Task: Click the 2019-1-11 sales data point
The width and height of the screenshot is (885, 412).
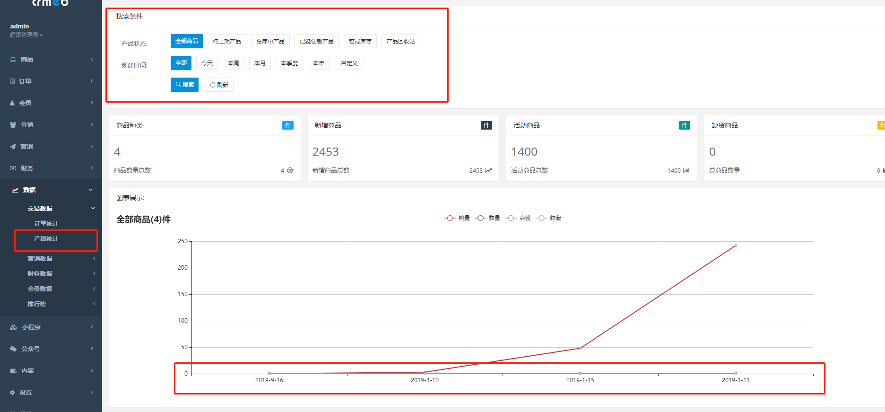Action: [736, 245]
